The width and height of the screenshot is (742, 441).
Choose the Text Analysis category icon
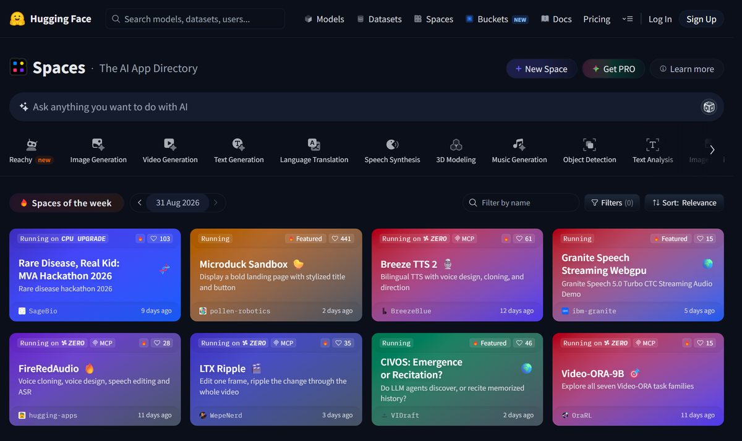click(652, 144)
